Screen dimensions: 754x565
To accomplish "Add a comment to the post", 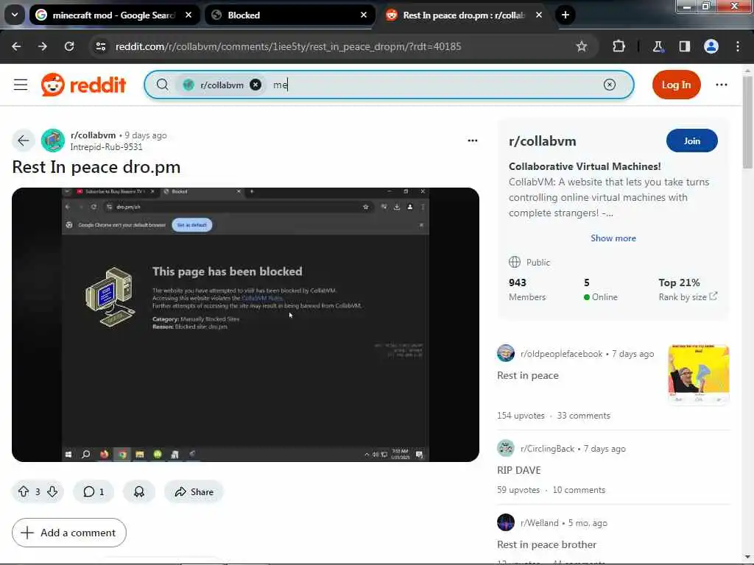I will tap(69, 533).
